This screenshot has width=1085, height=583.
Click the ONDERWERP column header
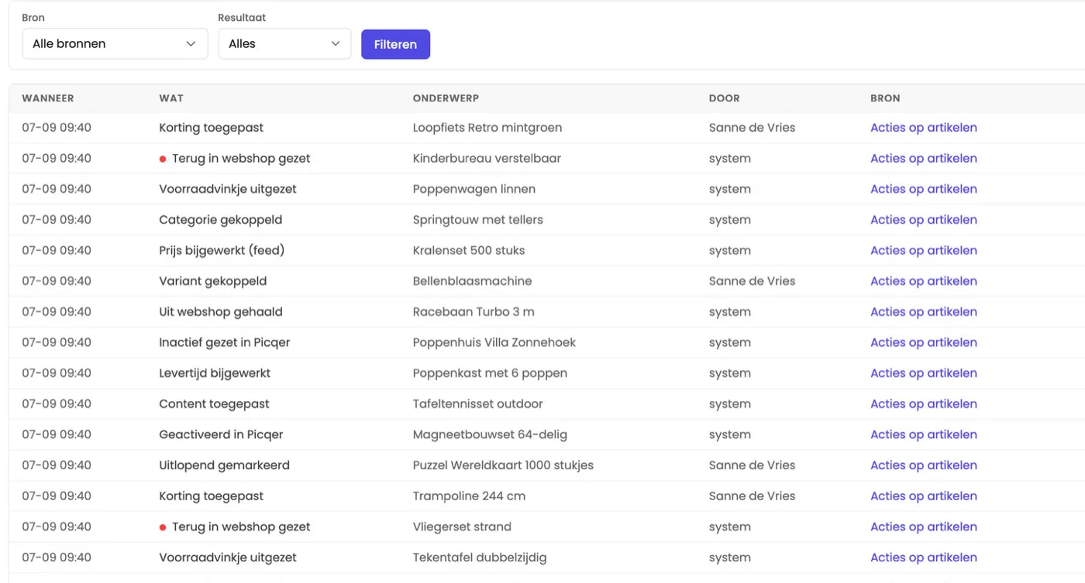[x=446, y=98]
